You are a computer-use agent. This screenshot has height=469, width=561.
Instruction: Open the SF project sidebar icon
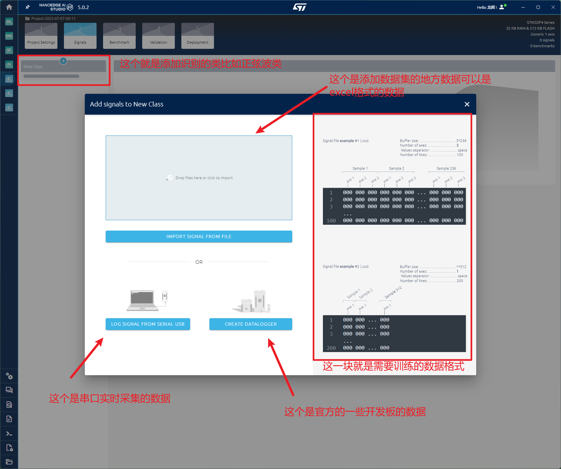(9, 50)
